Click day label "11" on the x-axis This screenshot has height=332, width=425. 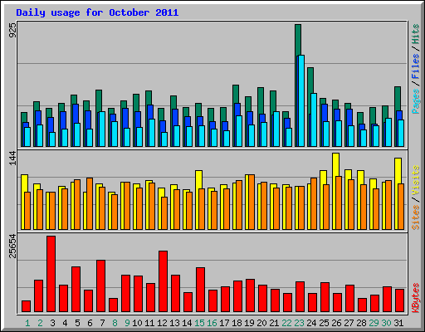click(149, 323)
